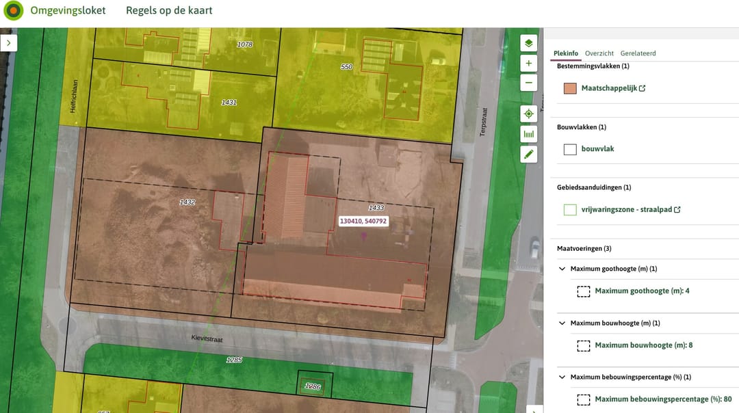This screenshot has width=739, height=413.
Task: Collapse the Maximum bouwhoogte section
Action: click(562, 323)
